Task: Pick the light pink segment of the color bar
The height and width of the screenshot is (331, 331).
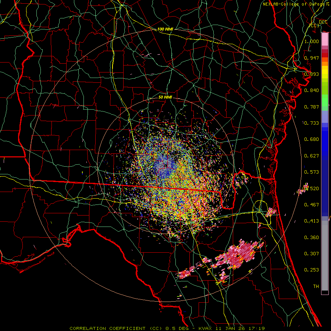Action: 325,39
